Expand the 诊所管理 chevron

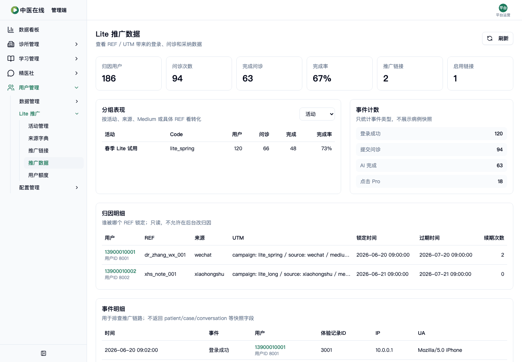pyautogui.click(x=76, y=44)
